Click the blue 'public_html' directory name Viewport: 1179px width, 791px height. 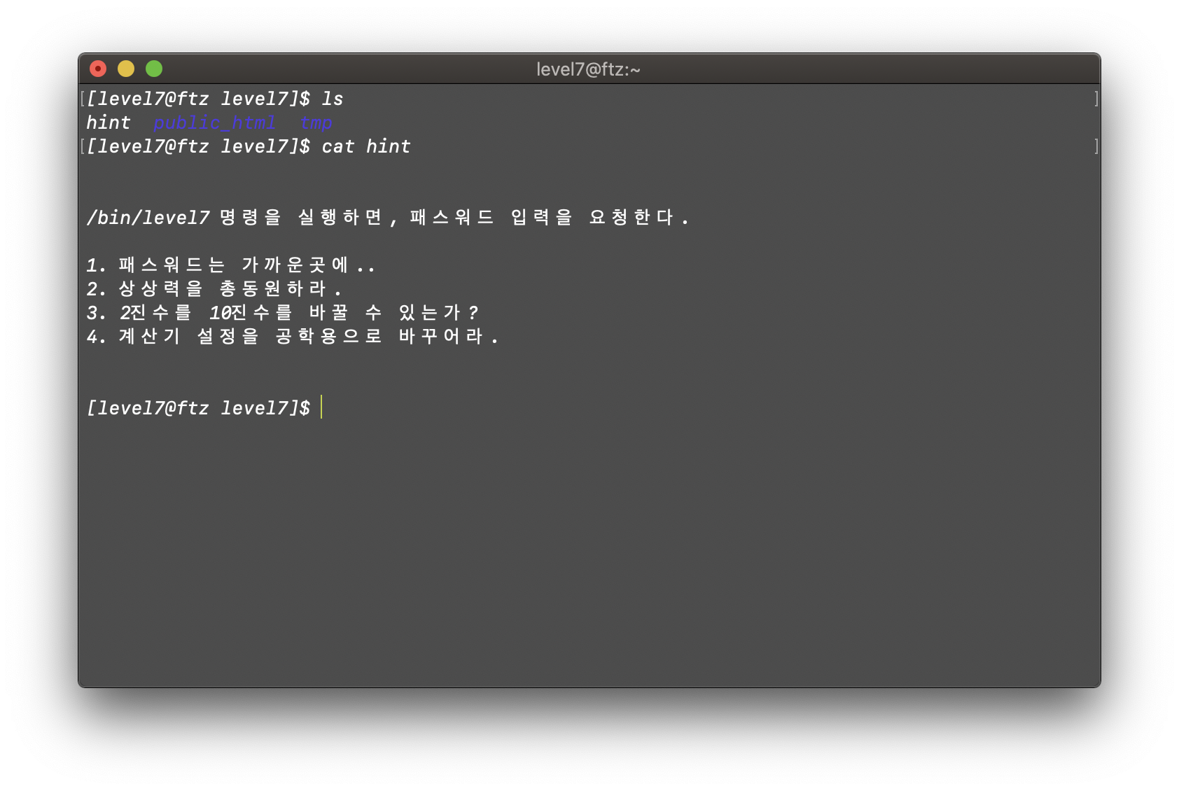pos(214,122)
